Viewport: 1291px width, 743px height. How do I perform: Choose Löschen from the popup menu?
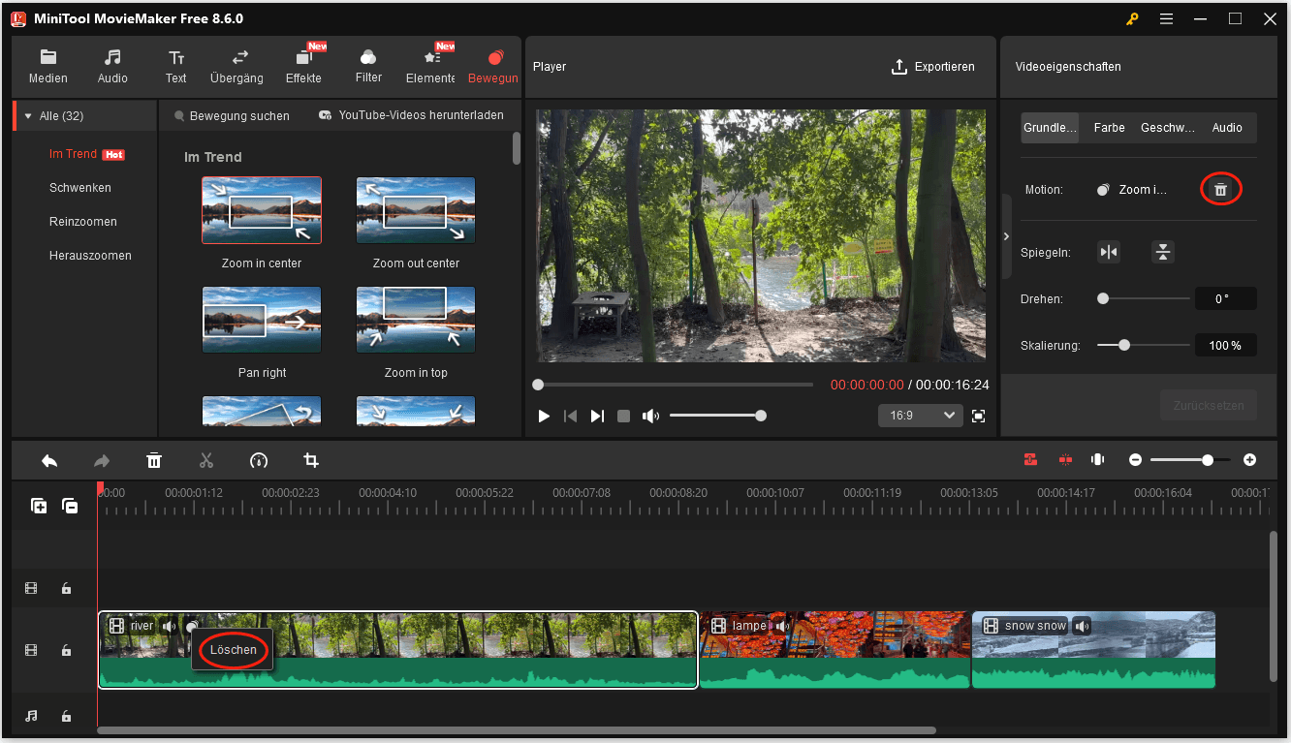tap(234, 650)
